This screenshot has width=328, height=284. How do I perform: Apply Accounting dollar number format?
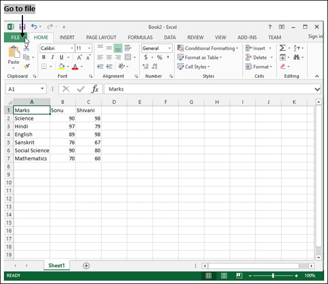(146, 57)
